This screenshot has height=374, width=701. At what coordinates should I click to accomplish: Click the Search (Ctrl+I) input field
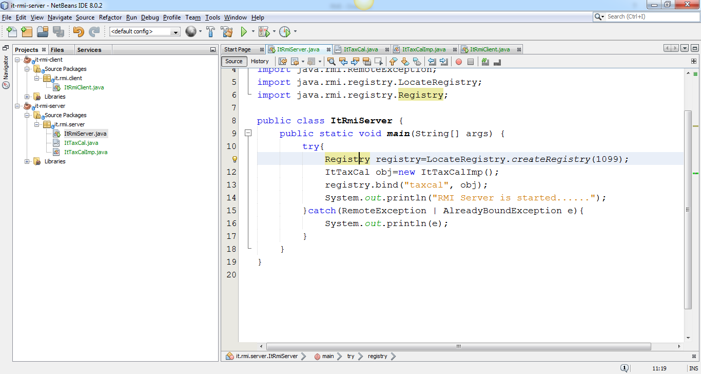coord(651,17)
